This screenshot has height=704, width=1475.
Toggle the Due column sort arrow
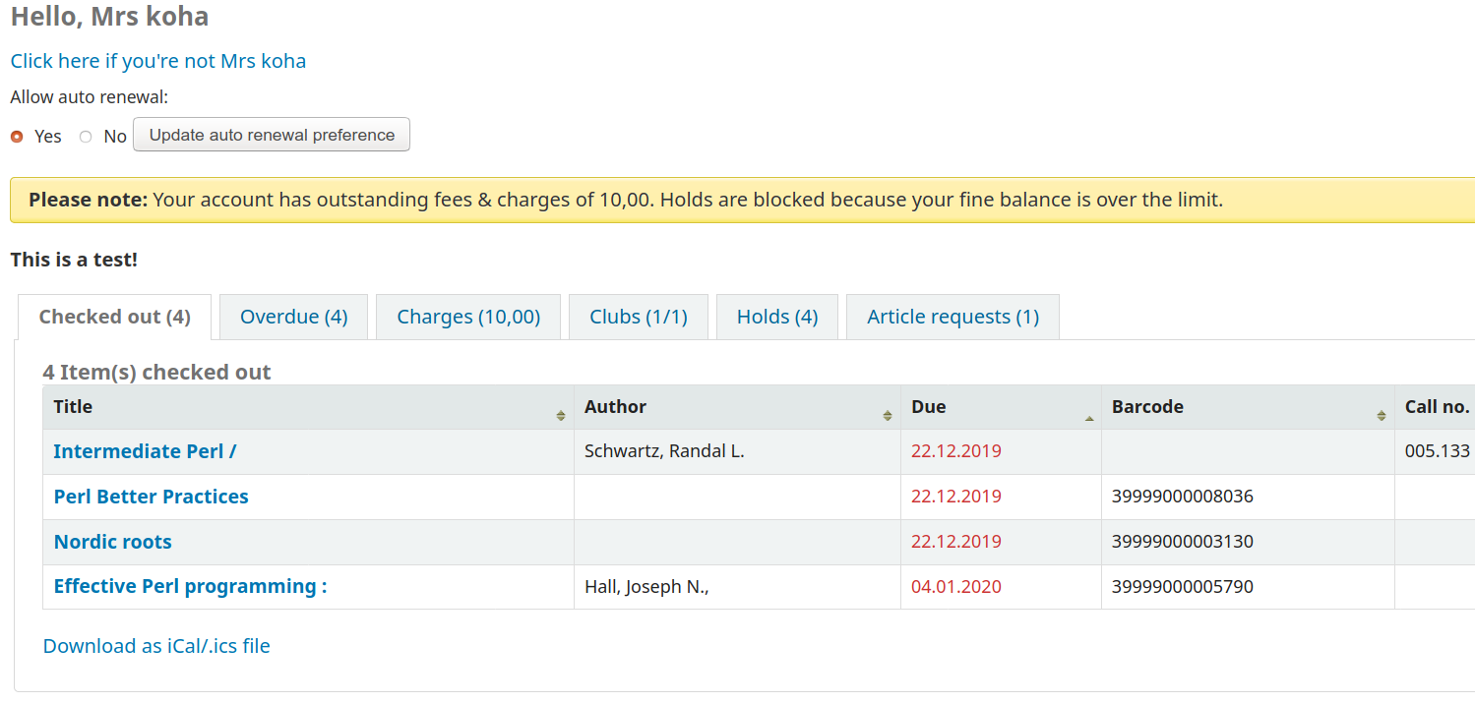1088,417
